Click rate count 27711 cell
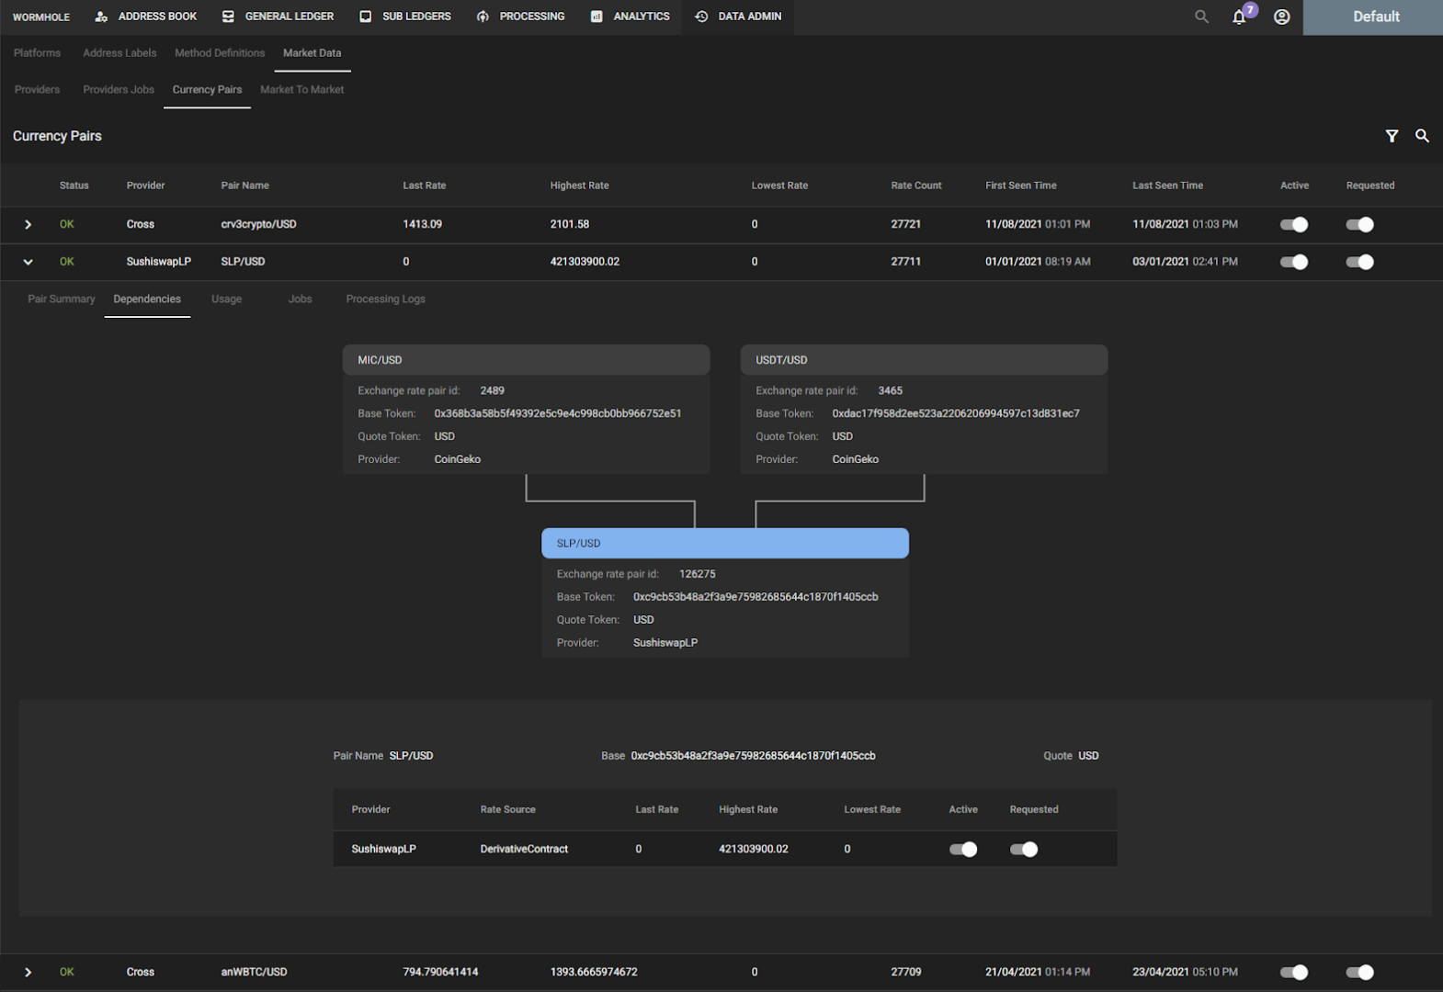Screen dimensions: 1443x992 coord(906,262)
